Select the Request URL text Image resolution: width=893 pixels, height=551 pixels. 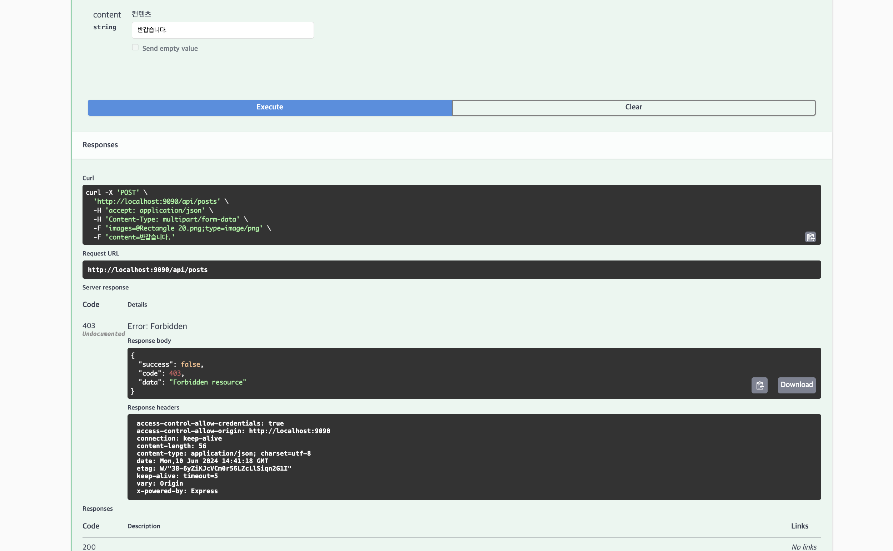pyautogui.click(x=148, y=270)
